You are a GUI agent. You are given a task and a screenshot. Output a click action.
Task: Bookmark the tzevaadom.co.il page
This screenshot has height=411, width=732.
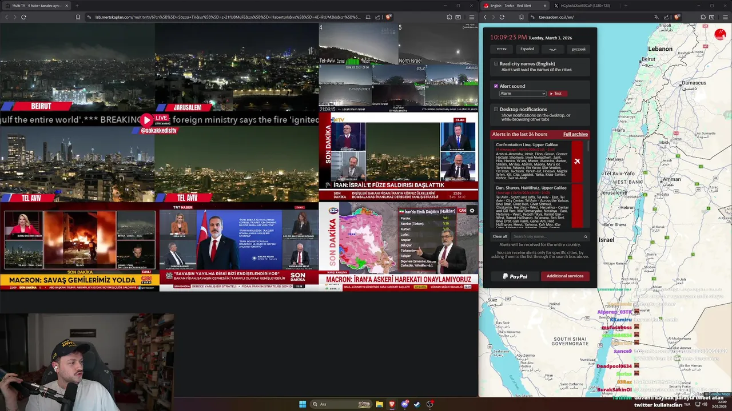pyautogui.click(x=522, y=17)
